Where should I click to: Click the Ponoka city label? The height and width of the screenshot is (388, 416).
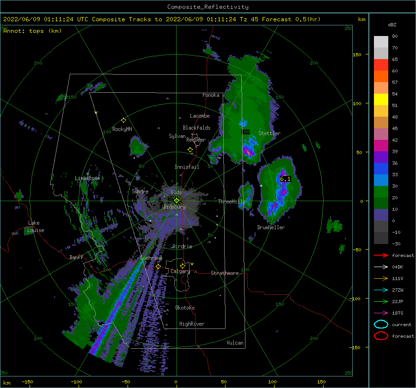211,95
